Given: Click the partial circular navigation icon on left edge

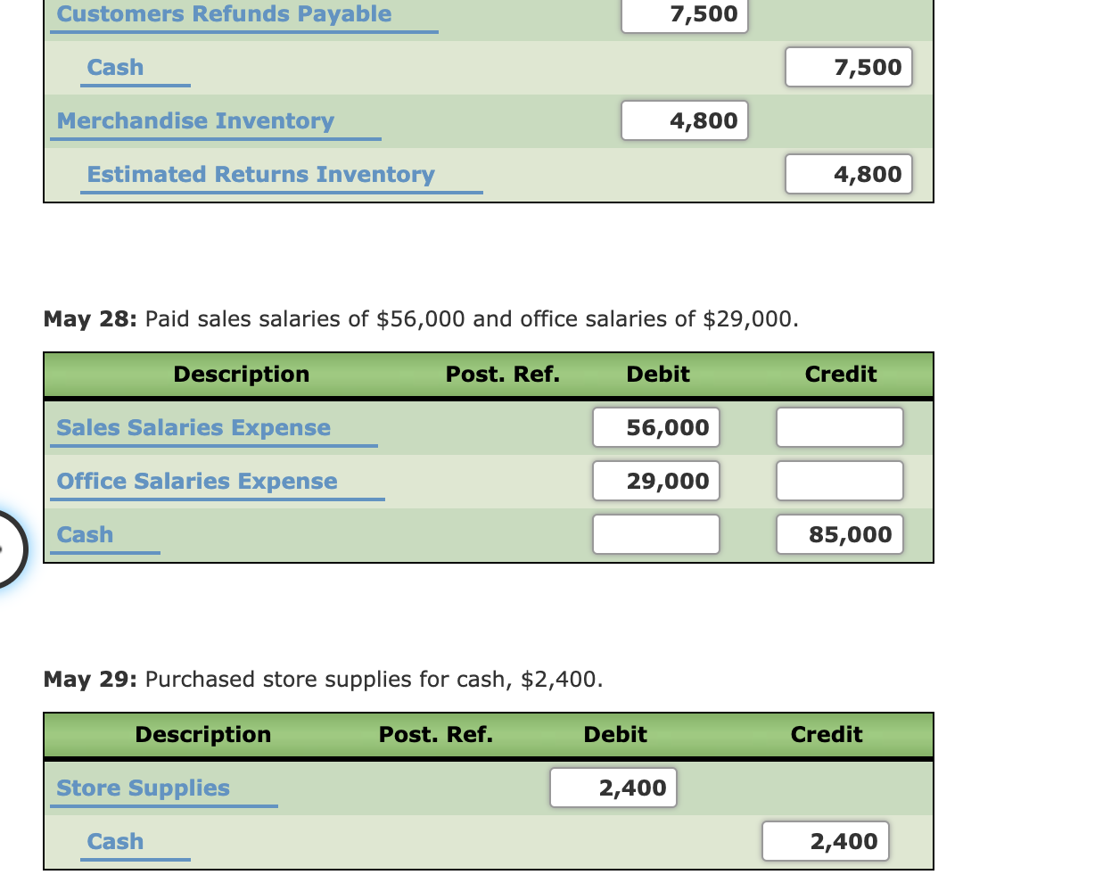Looking at the screenshot, I should [x=7, y=549].
